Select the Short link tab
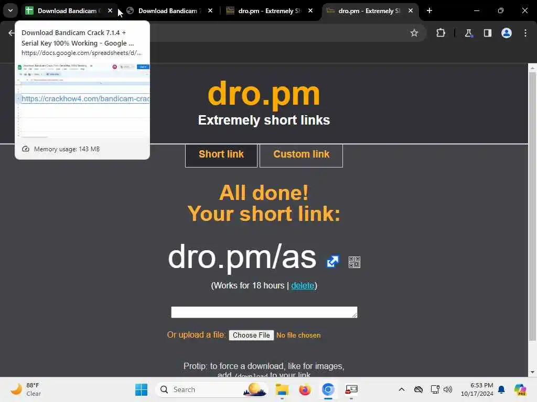Viewport: 537px width, 402px height. (x=221, y=155)
